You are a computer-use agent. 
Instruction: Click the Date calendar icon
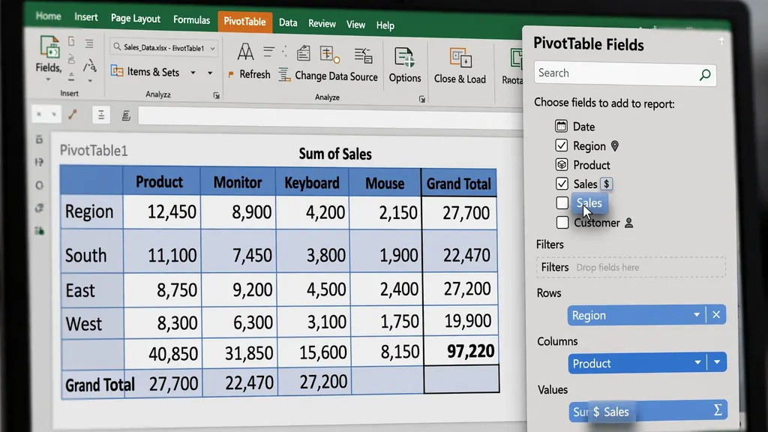561,126
